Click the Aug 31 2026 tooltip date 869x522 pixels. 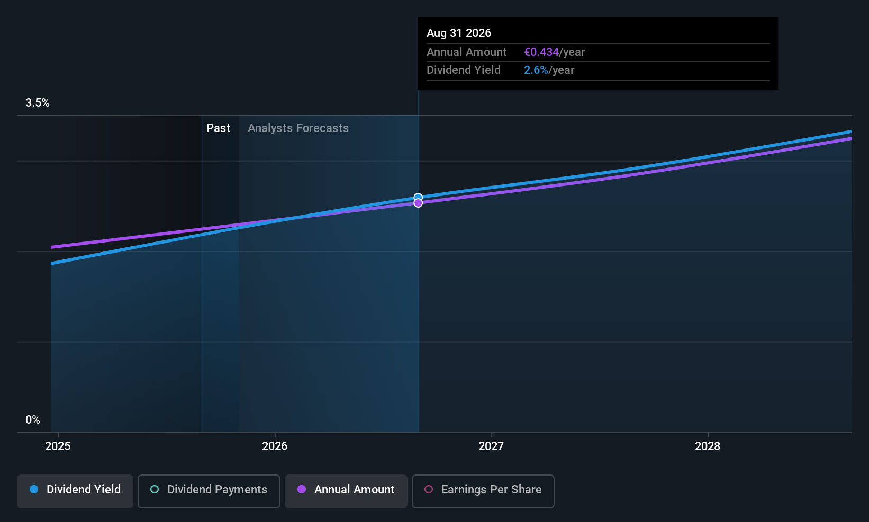459,33
